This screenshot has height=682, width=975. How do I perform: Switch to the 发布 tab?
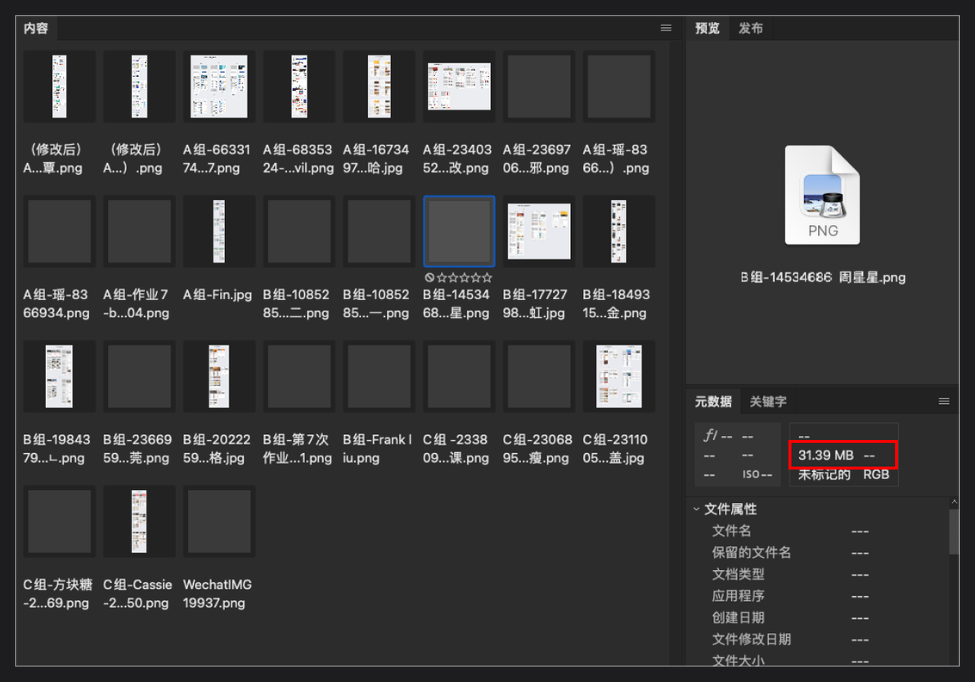751,29
